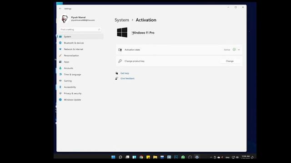Open WhatsApp from the taskbar
291x163 pixels.
183,157
